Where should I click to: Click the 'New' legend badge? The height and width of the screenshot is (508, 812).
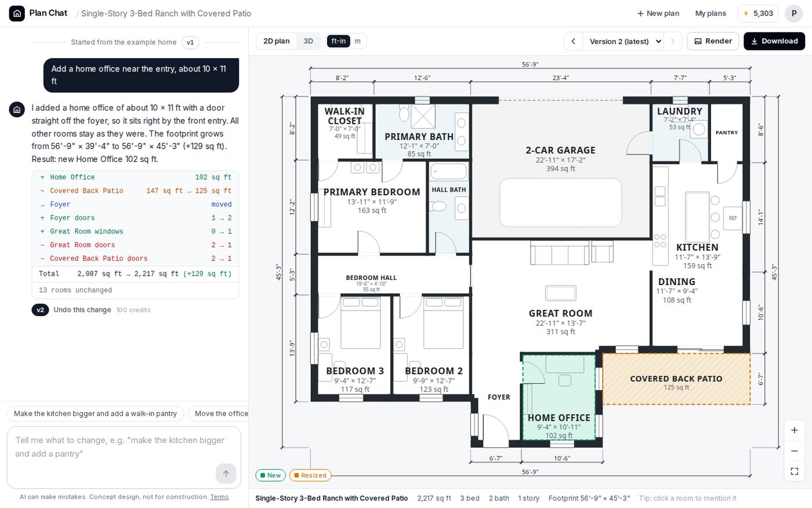pyautogui.click(x=270, y=475)
